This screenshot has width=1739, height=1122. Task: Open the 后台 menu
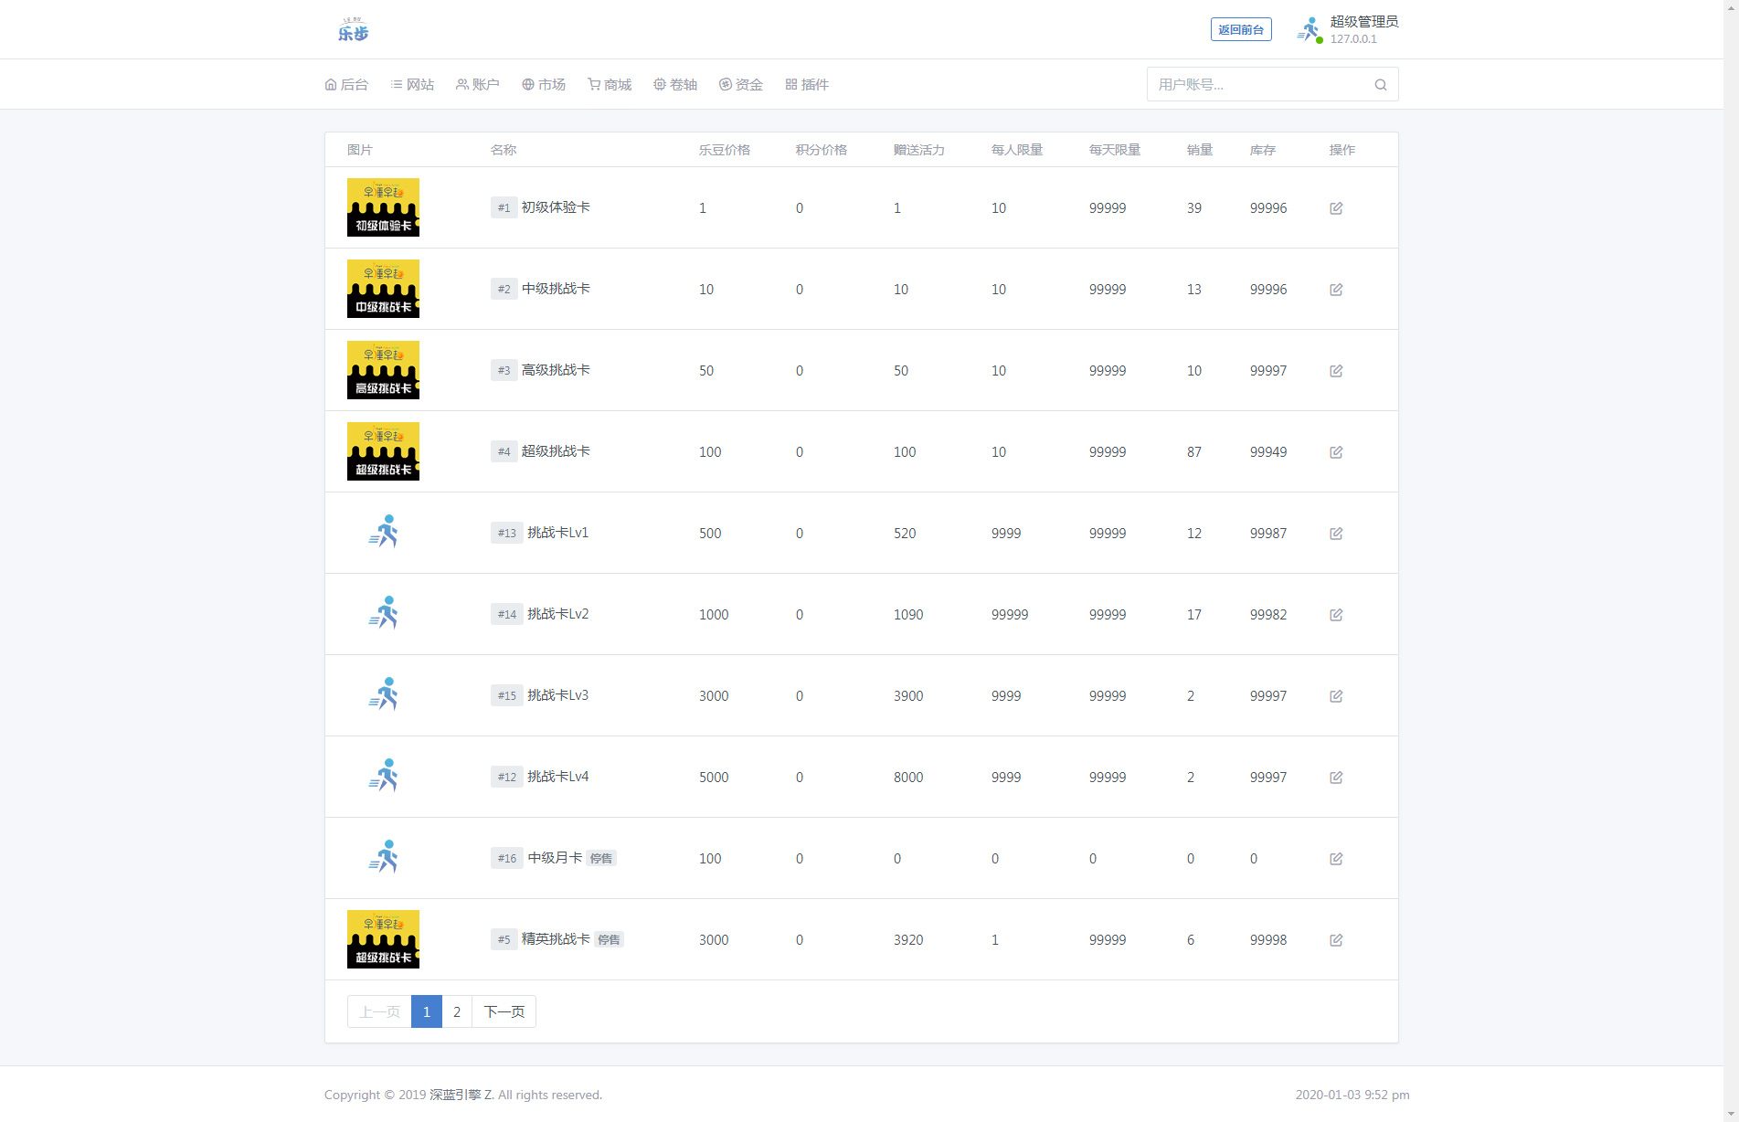point(346,84)
